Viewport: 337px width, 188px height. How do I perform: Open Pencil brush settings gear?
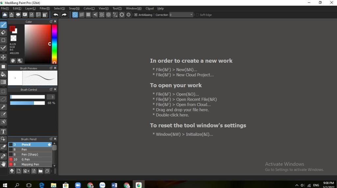point(49,145)
